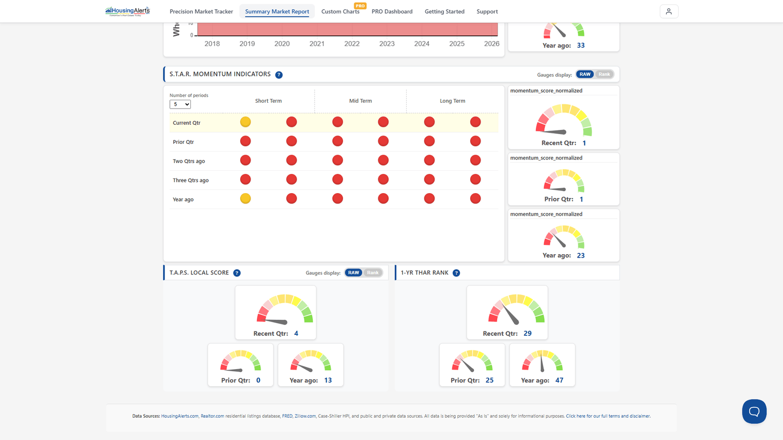Viewport: 783px width, 440px height.
Task: Open help for T.A.P.S. Local Score
Action: 237,273
